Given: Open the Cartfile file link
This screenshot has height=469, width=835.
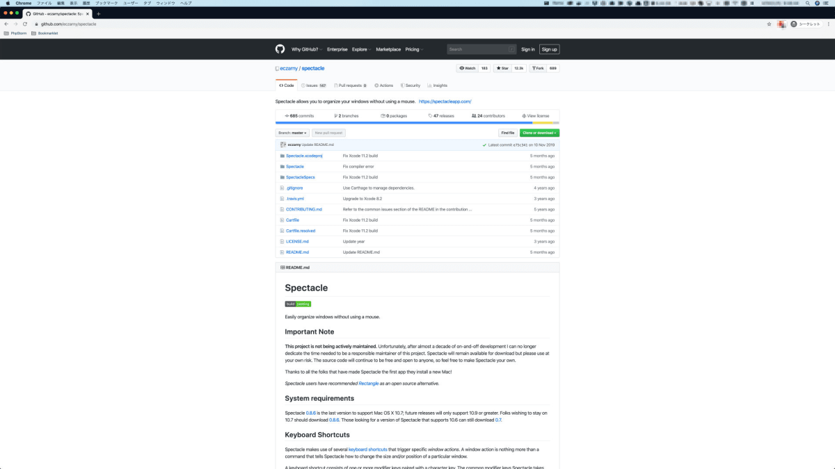Looking at the screenshot, I should (x=292, y=220).
